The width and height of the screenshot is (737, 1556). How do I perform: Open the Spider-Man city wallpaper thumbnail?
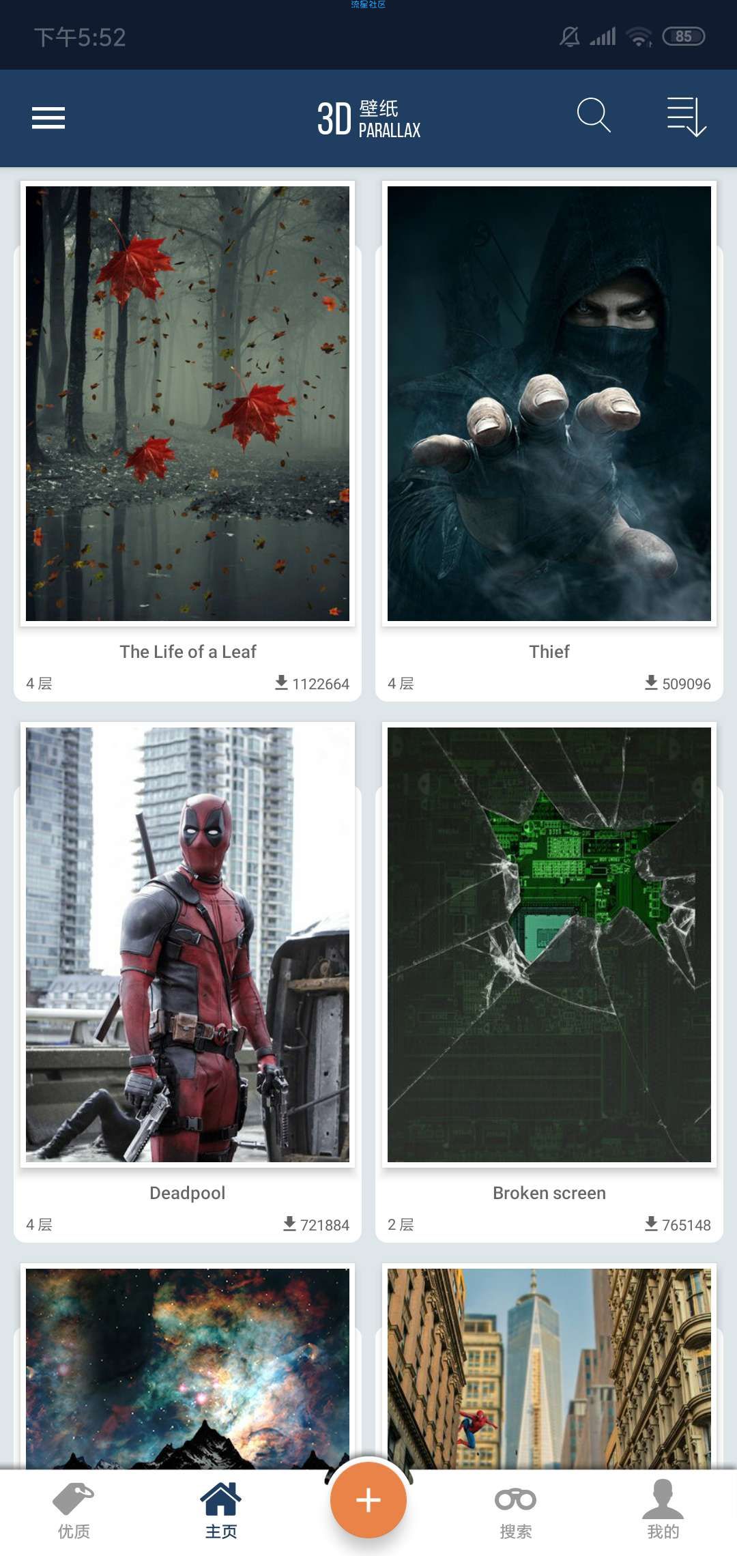coord(549,1368)
